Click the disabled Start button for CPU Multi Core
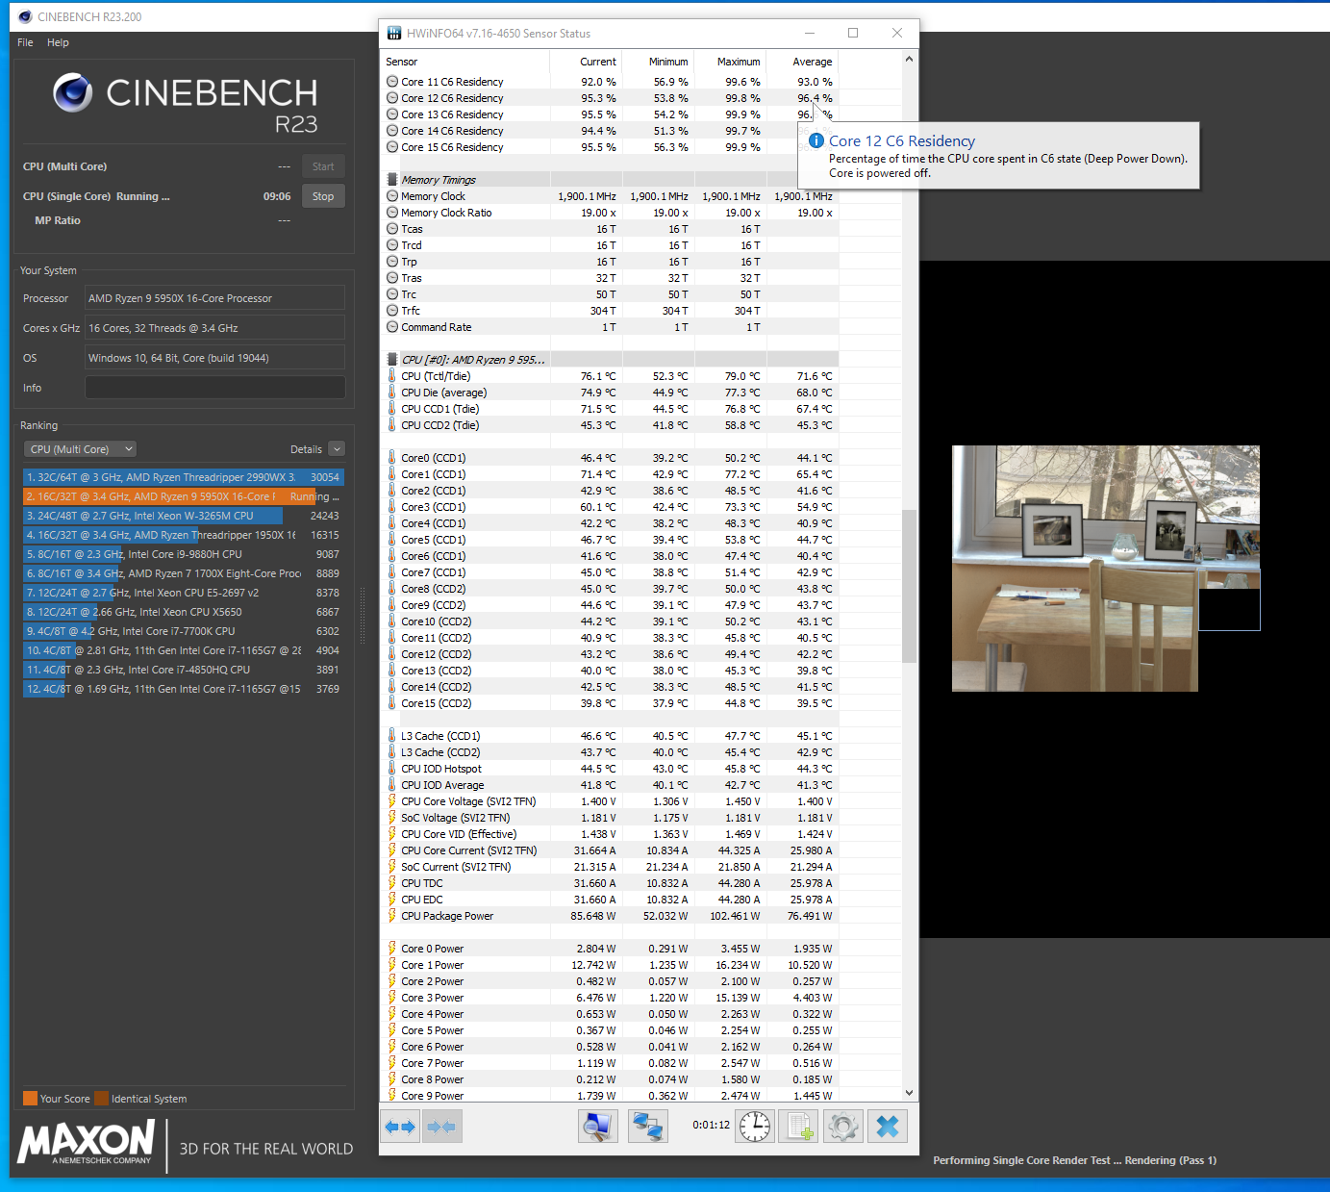The image size is (1330, 1192). (x=323, y=166)
